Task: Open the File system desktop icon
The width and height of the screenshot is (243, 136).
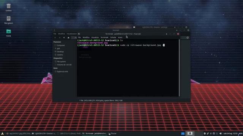Action: tap(8, 20)
